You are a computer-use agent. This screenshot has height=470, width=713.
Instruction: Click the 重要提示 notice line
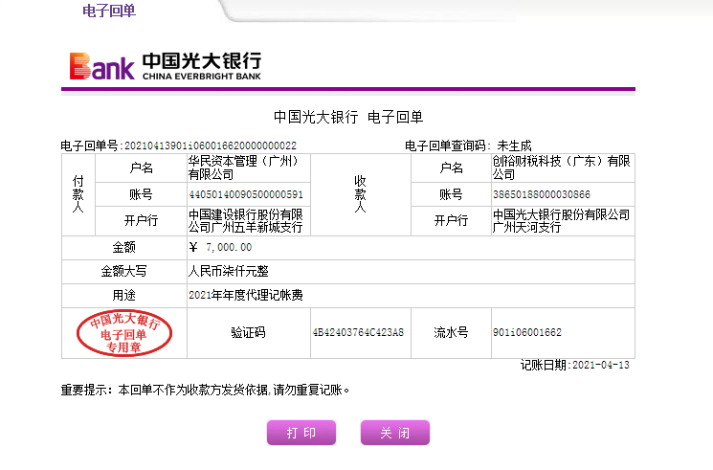click(205, 390)
